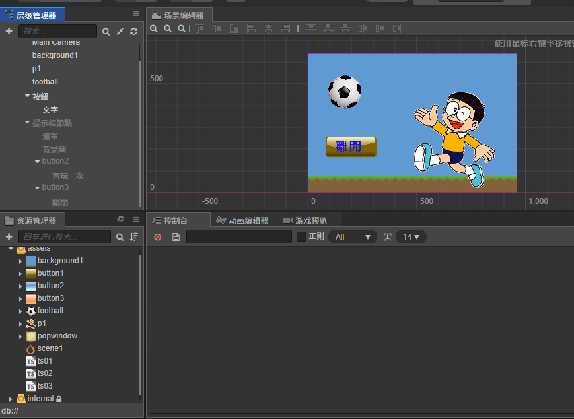Click the plus icon to create a hierarchy node
Screen dimensions: 574x419
pyautogui.click(x=9, y=32)
